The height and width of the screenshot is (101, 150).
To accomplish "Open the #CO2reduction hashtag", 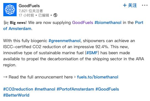I will (x=18, y=89).
